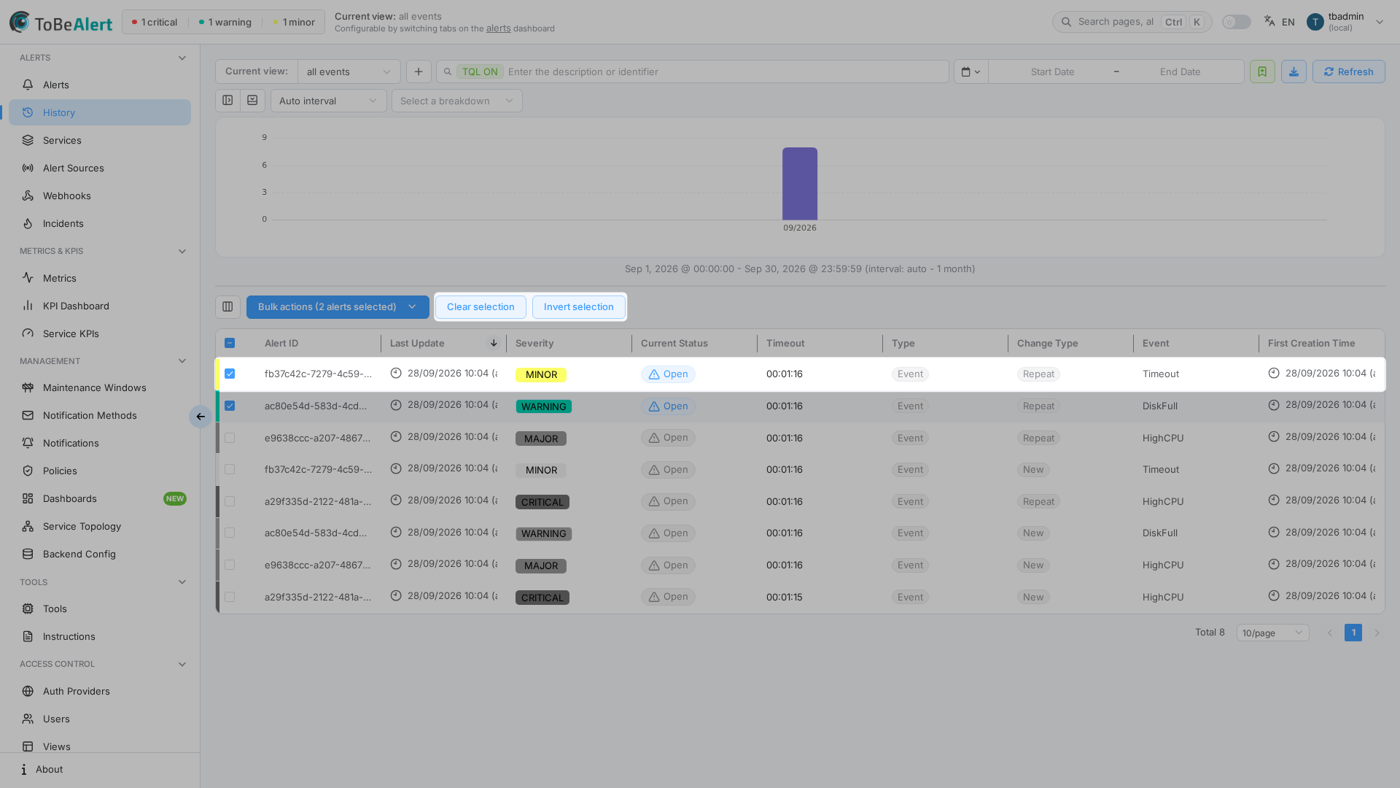Open About in sidebar
The image size is (1400, 788).
coord(100,769)
